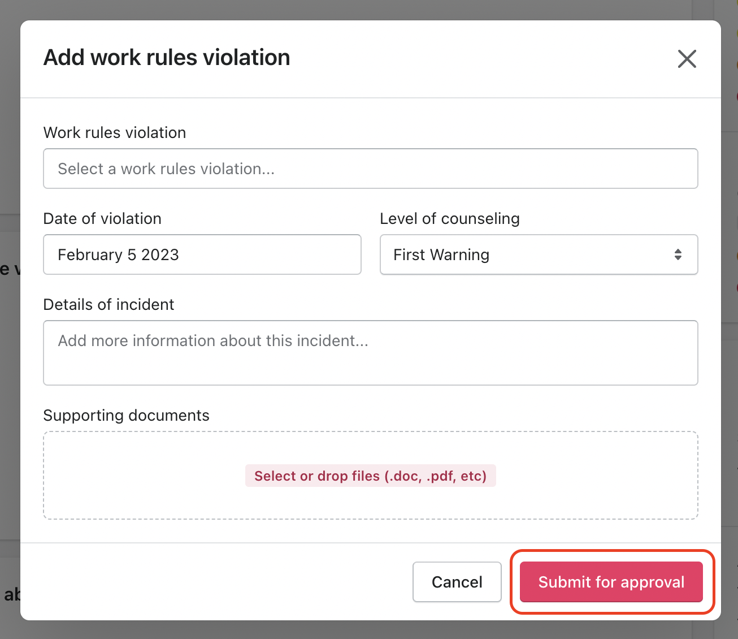The image size is (738, 639).
Task: Click Select or drop files button
Action: tap(370, 476)
